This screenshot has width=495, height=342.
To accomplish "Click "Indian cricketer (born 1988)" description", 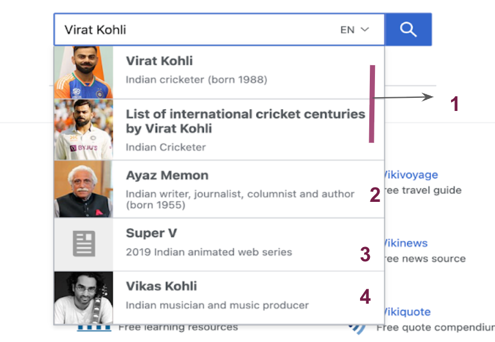I will 197,79.
